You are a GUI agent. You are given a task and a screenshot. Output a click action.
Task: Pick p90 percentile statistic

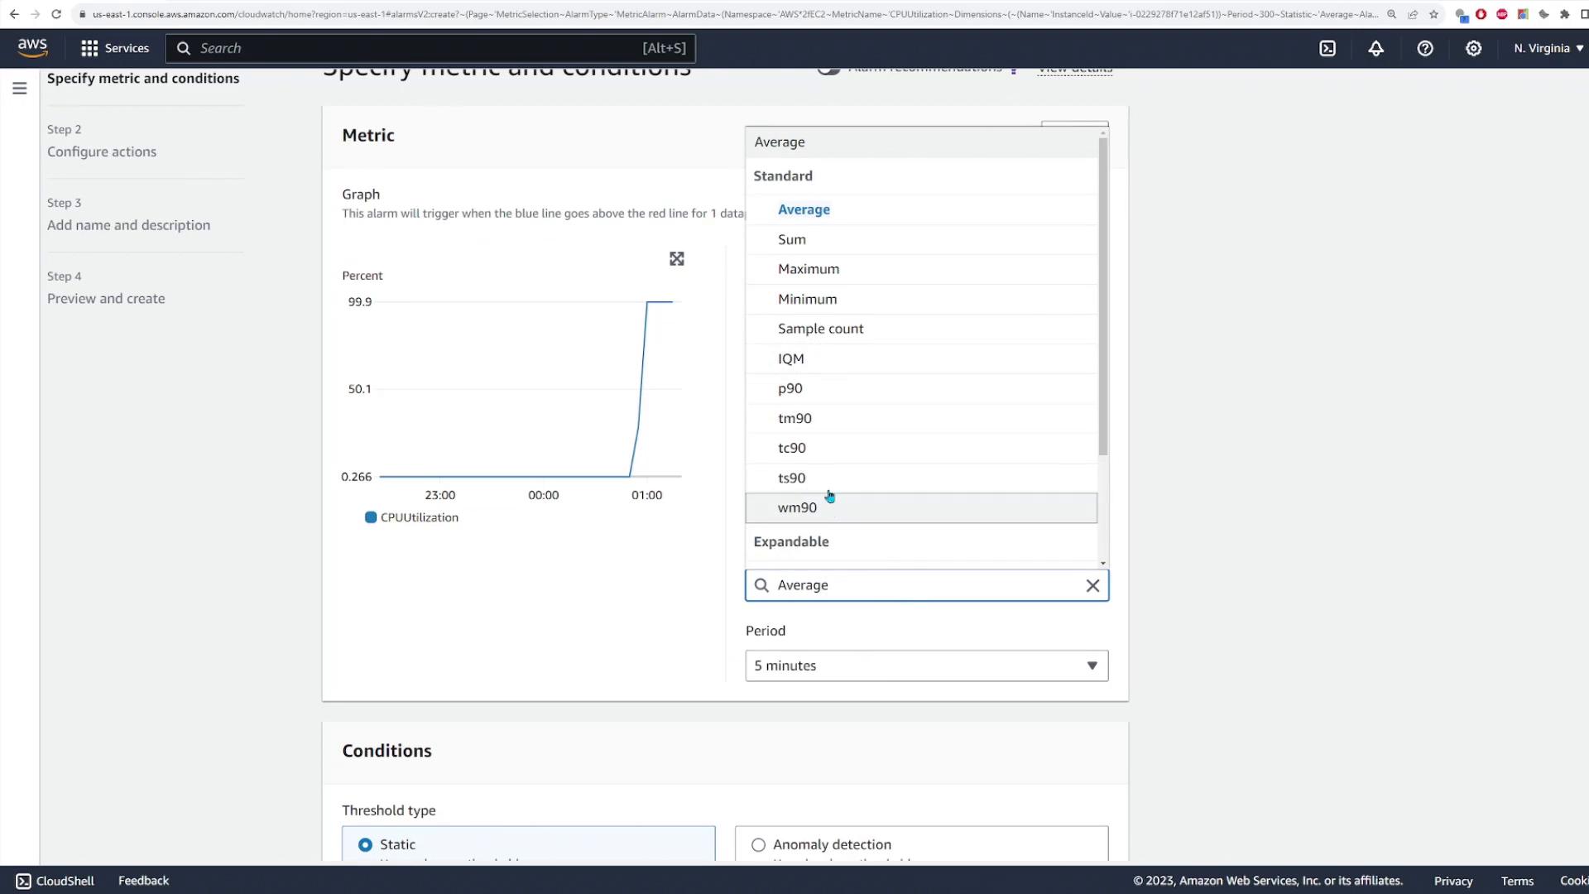pyautogui.click(x=921, y=388)
